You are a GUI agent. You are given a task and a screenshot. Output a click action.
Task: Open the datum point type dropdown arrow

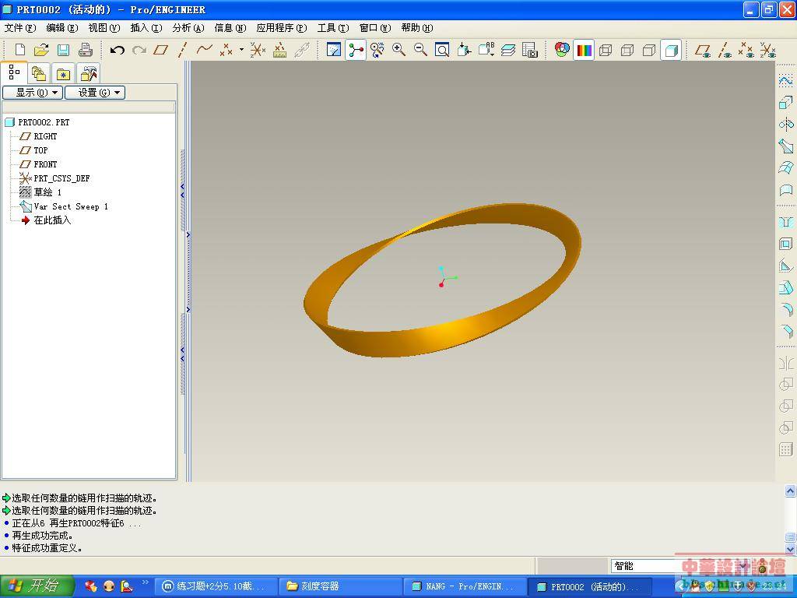click(x=241, y=50)
